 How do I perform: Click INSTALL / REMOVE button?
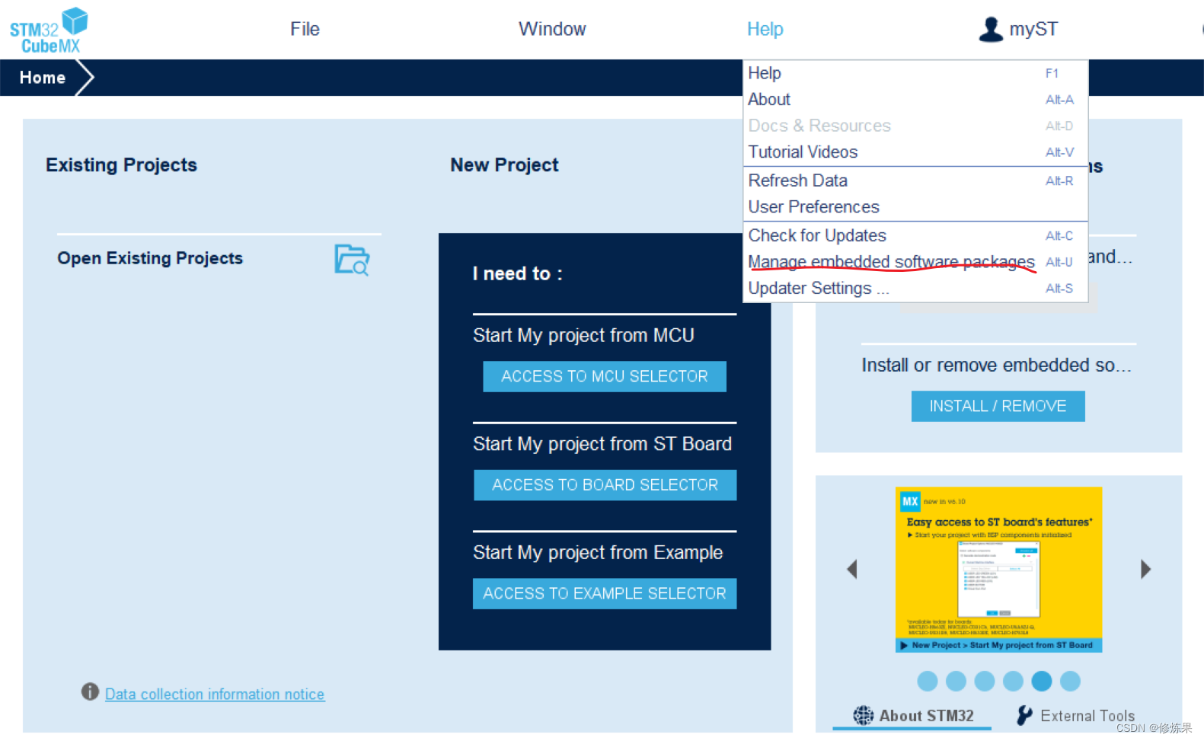(x=998, y=406)
